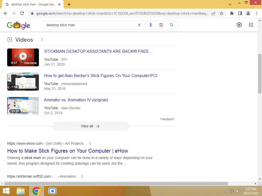Click the desktop stick man browser tab

[33, 5]
